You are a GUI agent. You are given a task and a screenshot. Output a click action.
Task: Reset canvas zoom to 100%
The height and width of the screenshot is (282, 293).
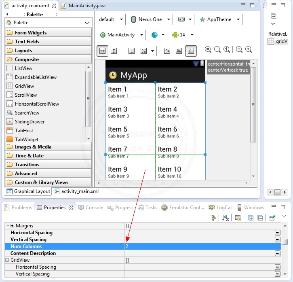tap(227, 50)
